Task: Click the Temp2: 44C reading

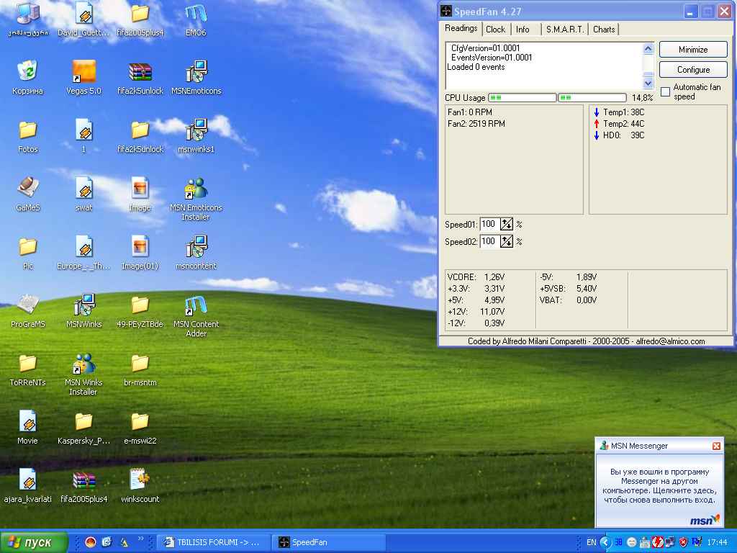Action: click(619, 124)
